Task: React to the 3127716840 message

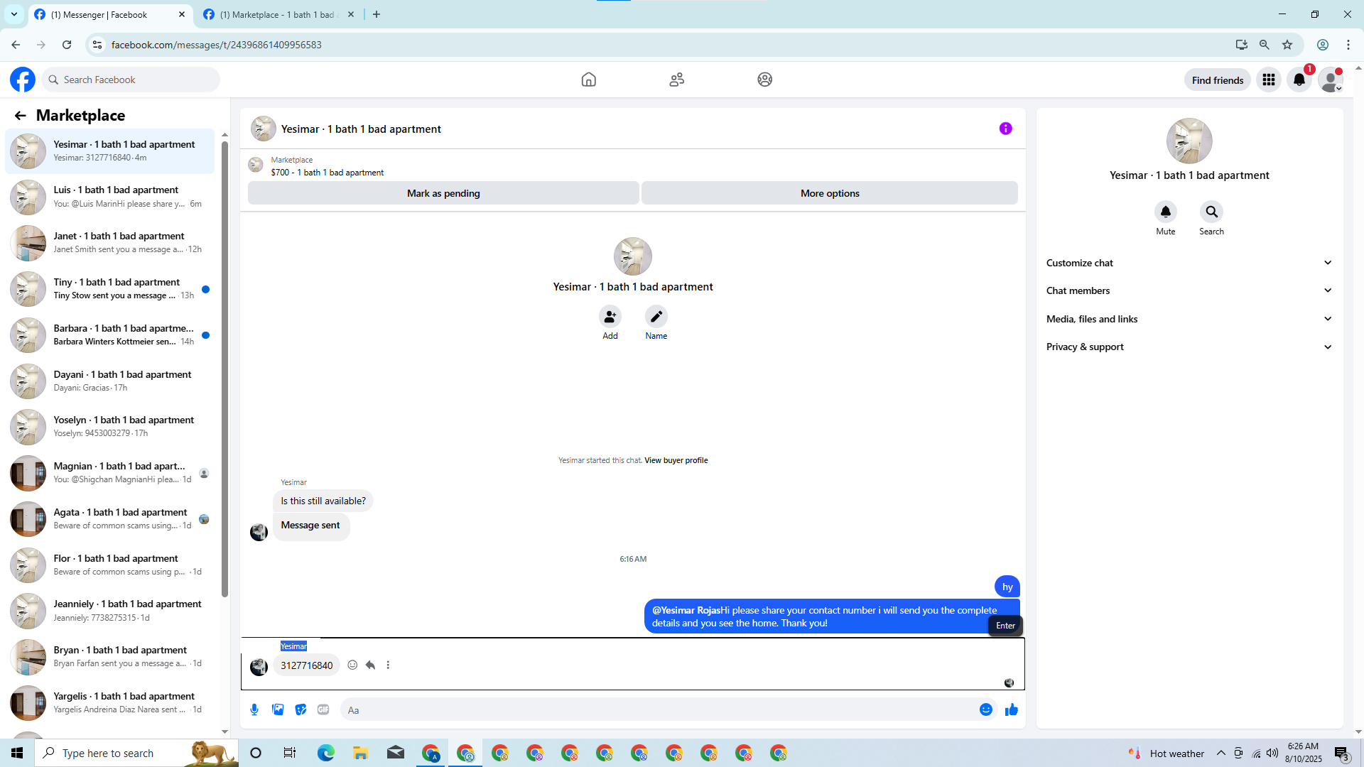Action: (352, 665)
